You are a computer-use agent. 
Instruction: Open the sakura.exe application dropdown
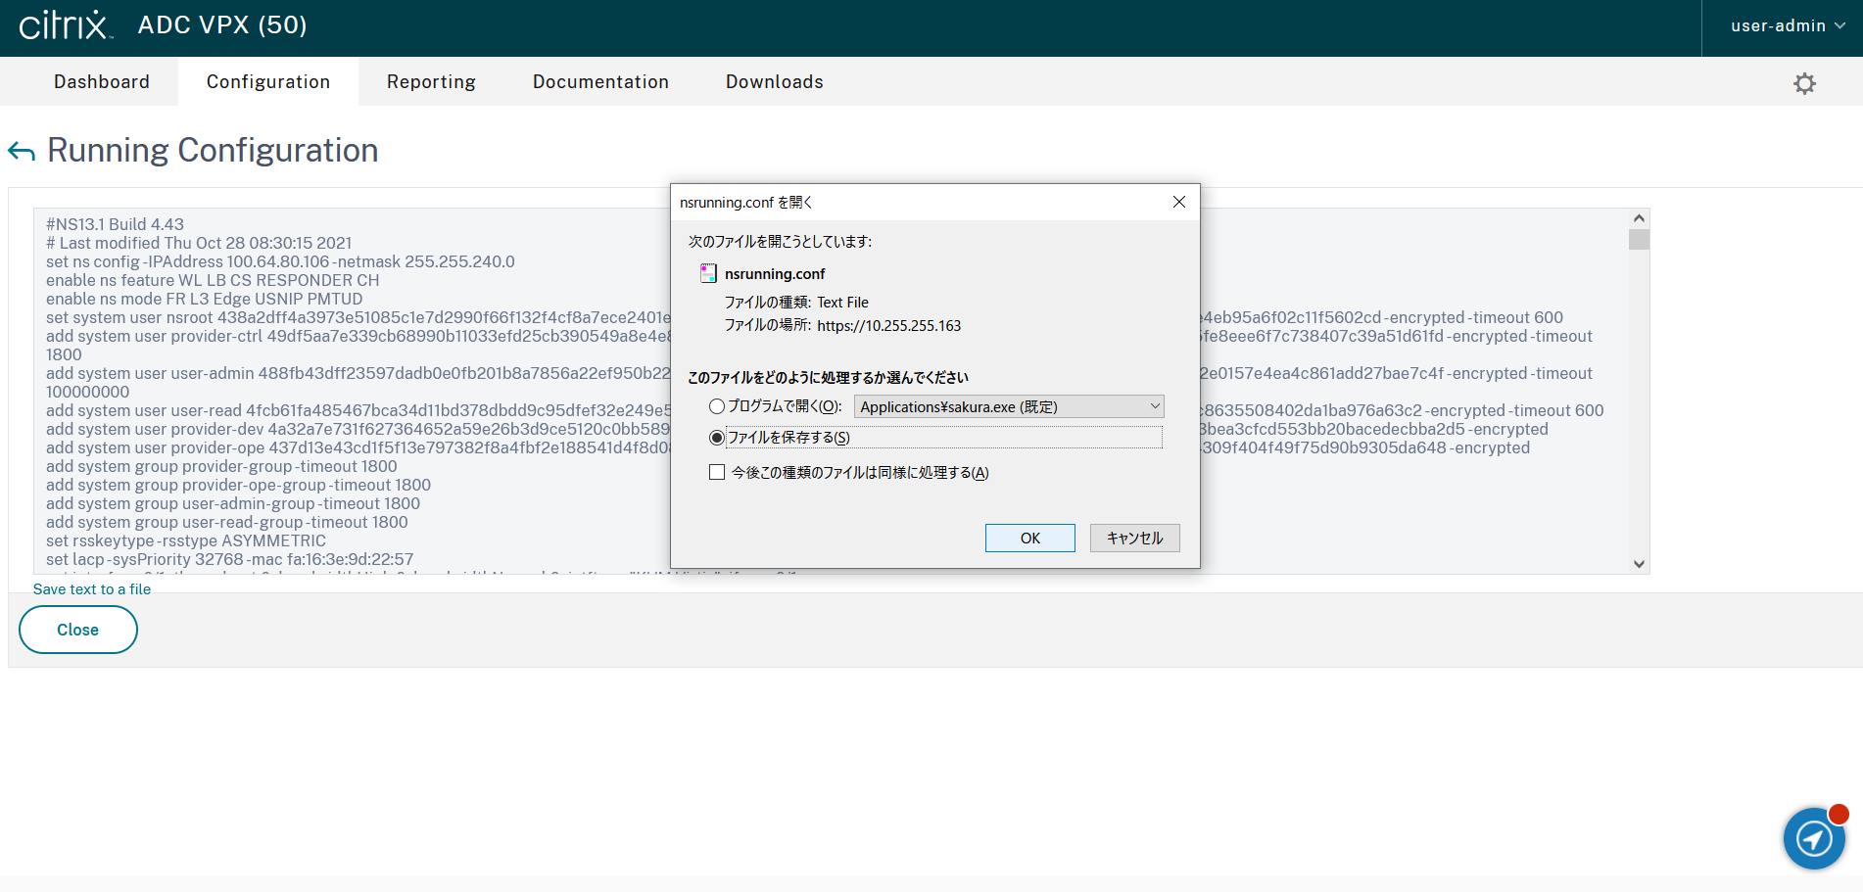coord(1009,406)
